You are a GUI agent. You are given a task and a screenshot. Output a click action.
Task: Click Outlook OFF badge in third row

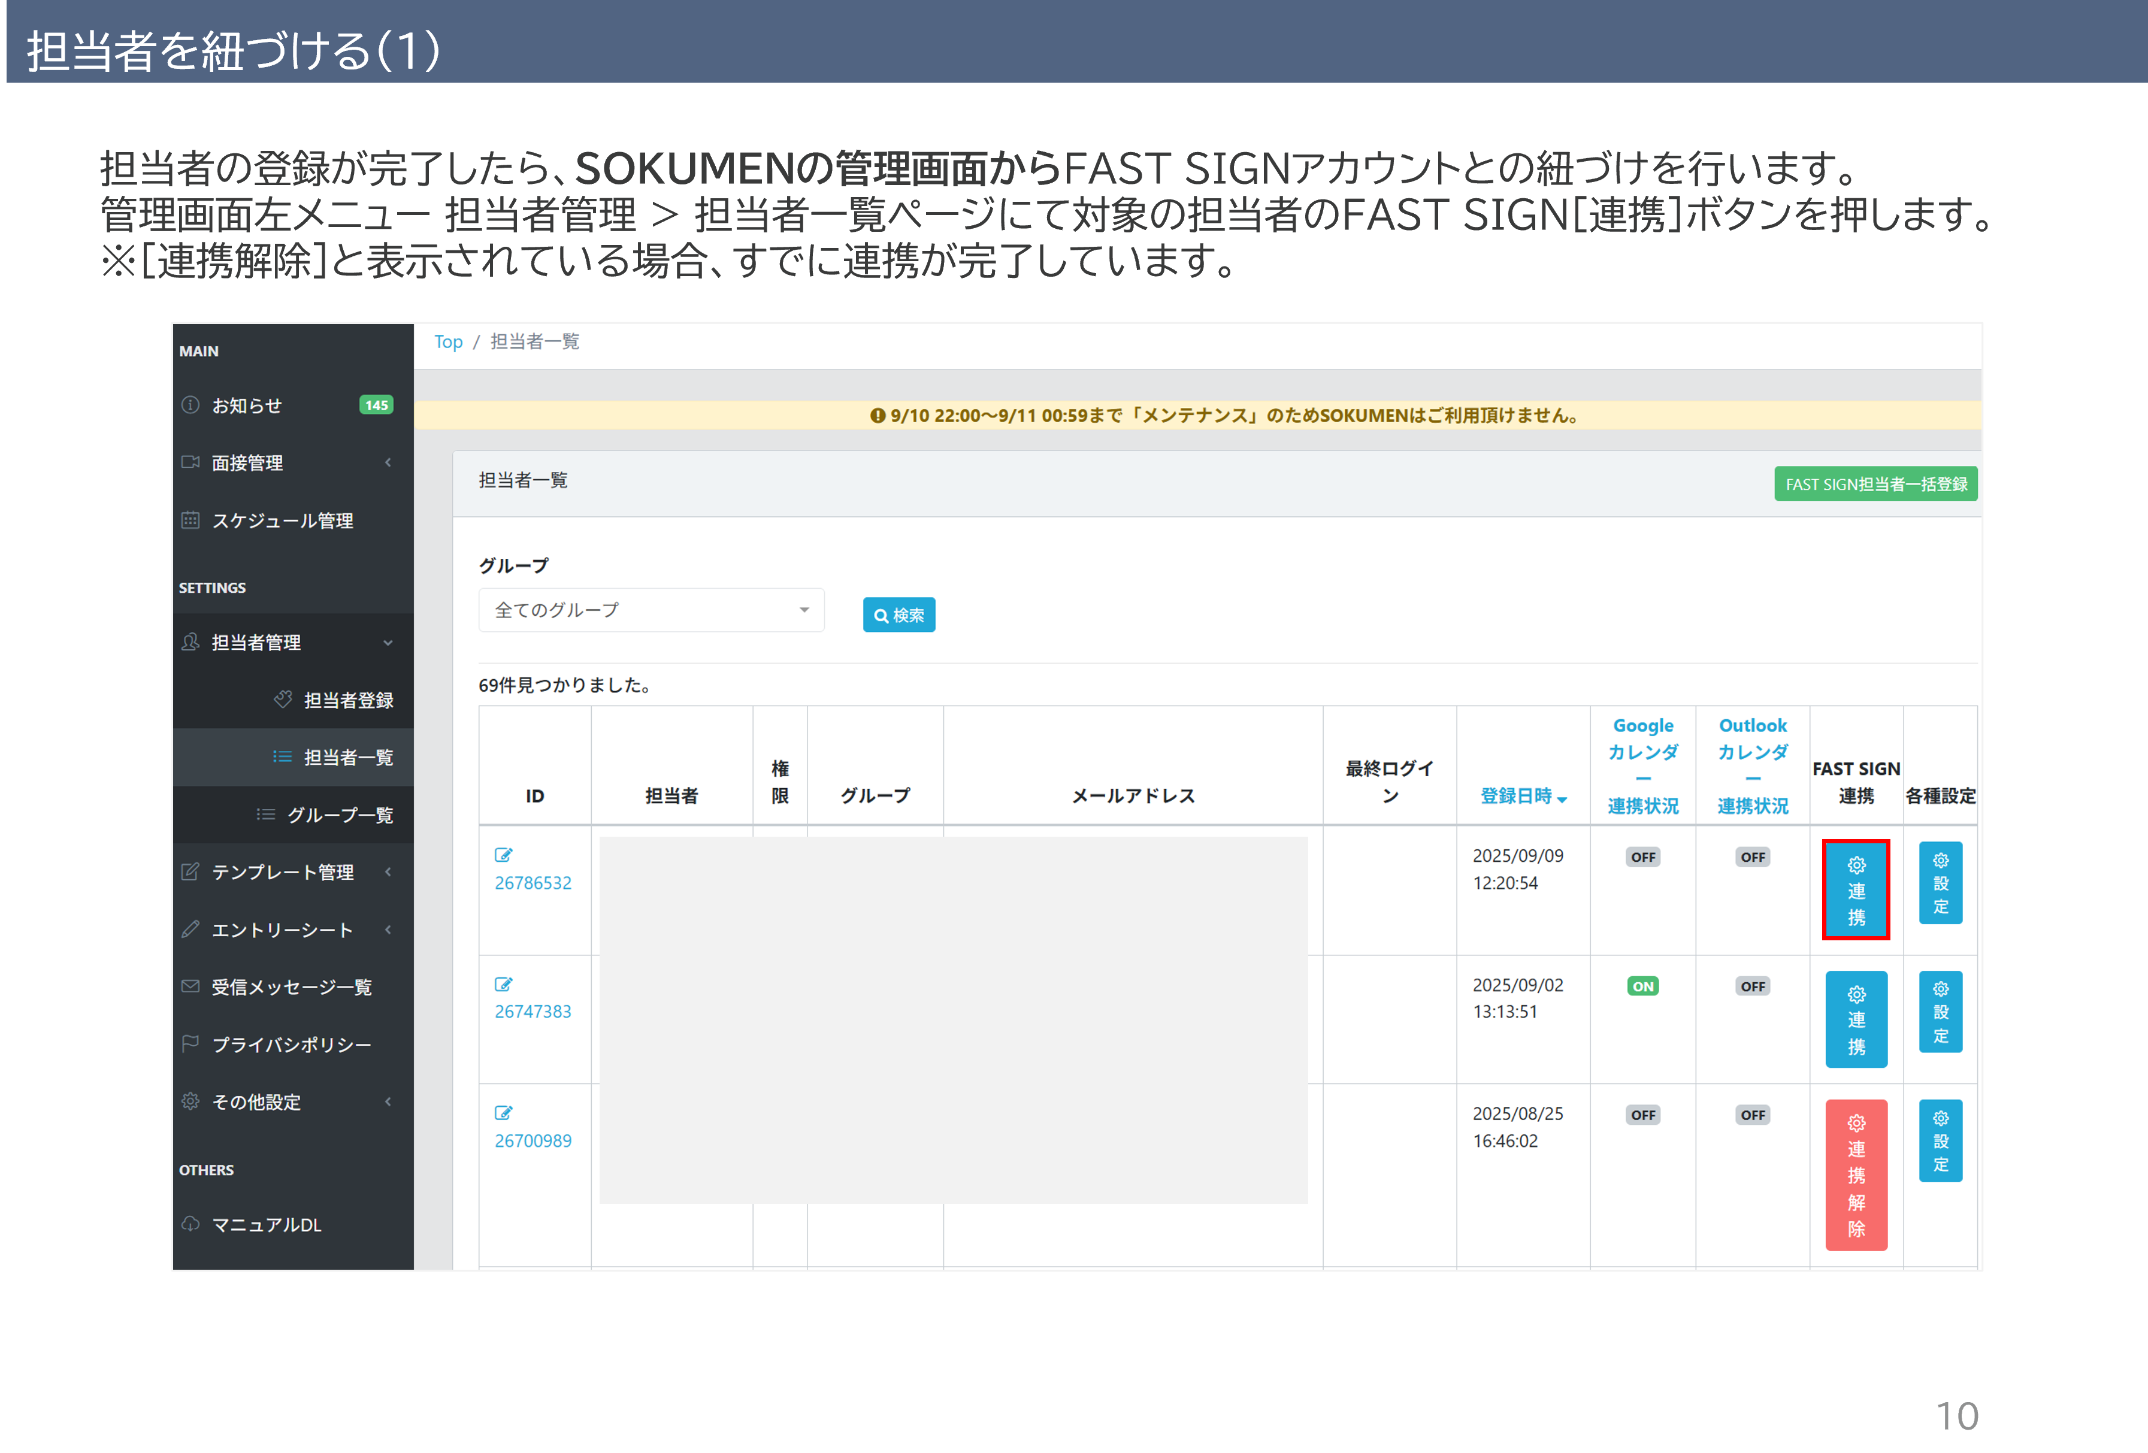(1753, 1115)
